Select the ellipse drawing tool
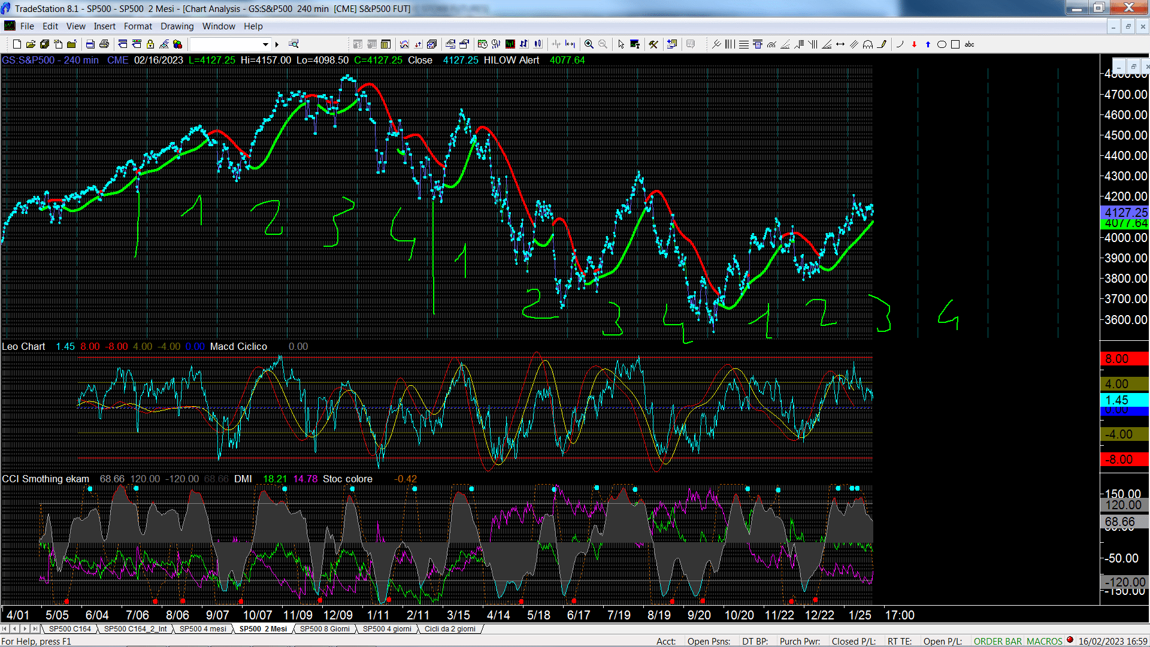The width and height of the screenshot is (1150, 647). 942,44
